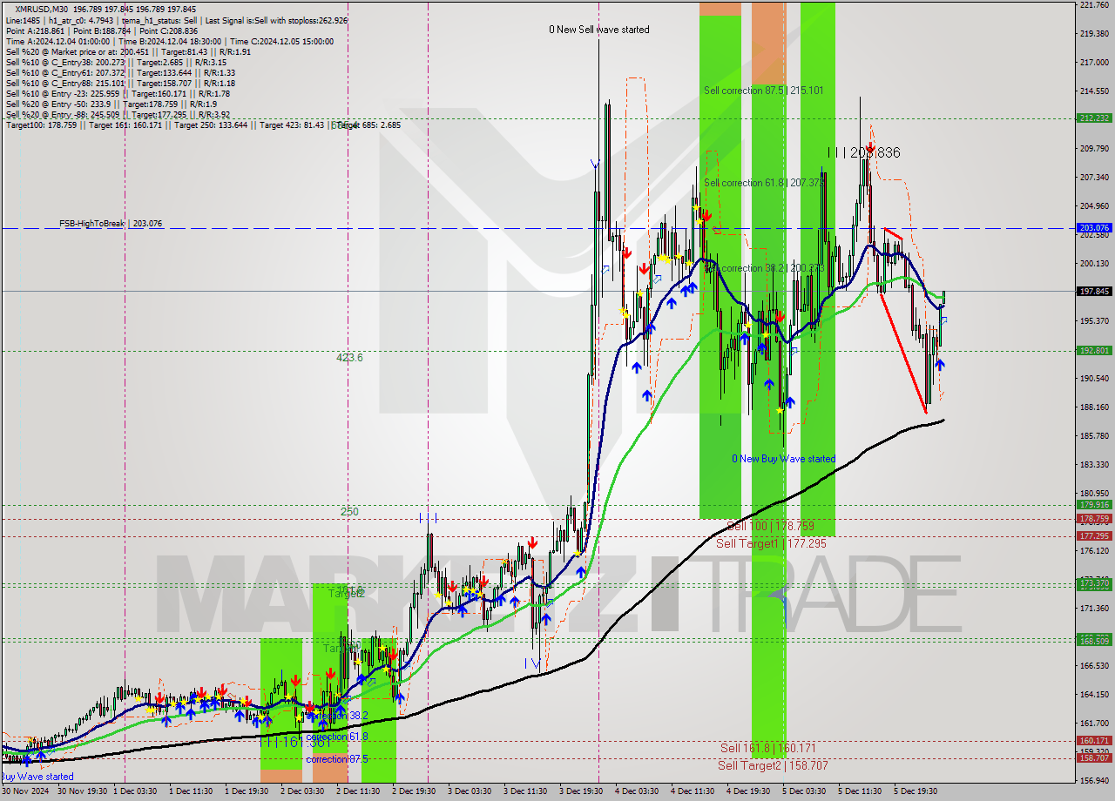Image resolution: width=1115 pixels, height=801 pixels.
Task: Click the 'Buy Wave started' label in the corner
Action: coord(37,777)
